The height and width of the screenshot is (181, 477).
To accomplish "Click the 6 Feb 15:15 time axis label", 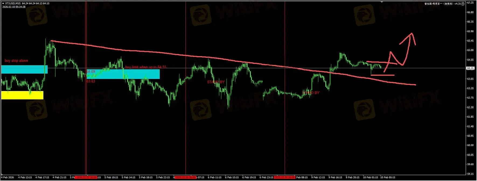I will coord(232,178).
